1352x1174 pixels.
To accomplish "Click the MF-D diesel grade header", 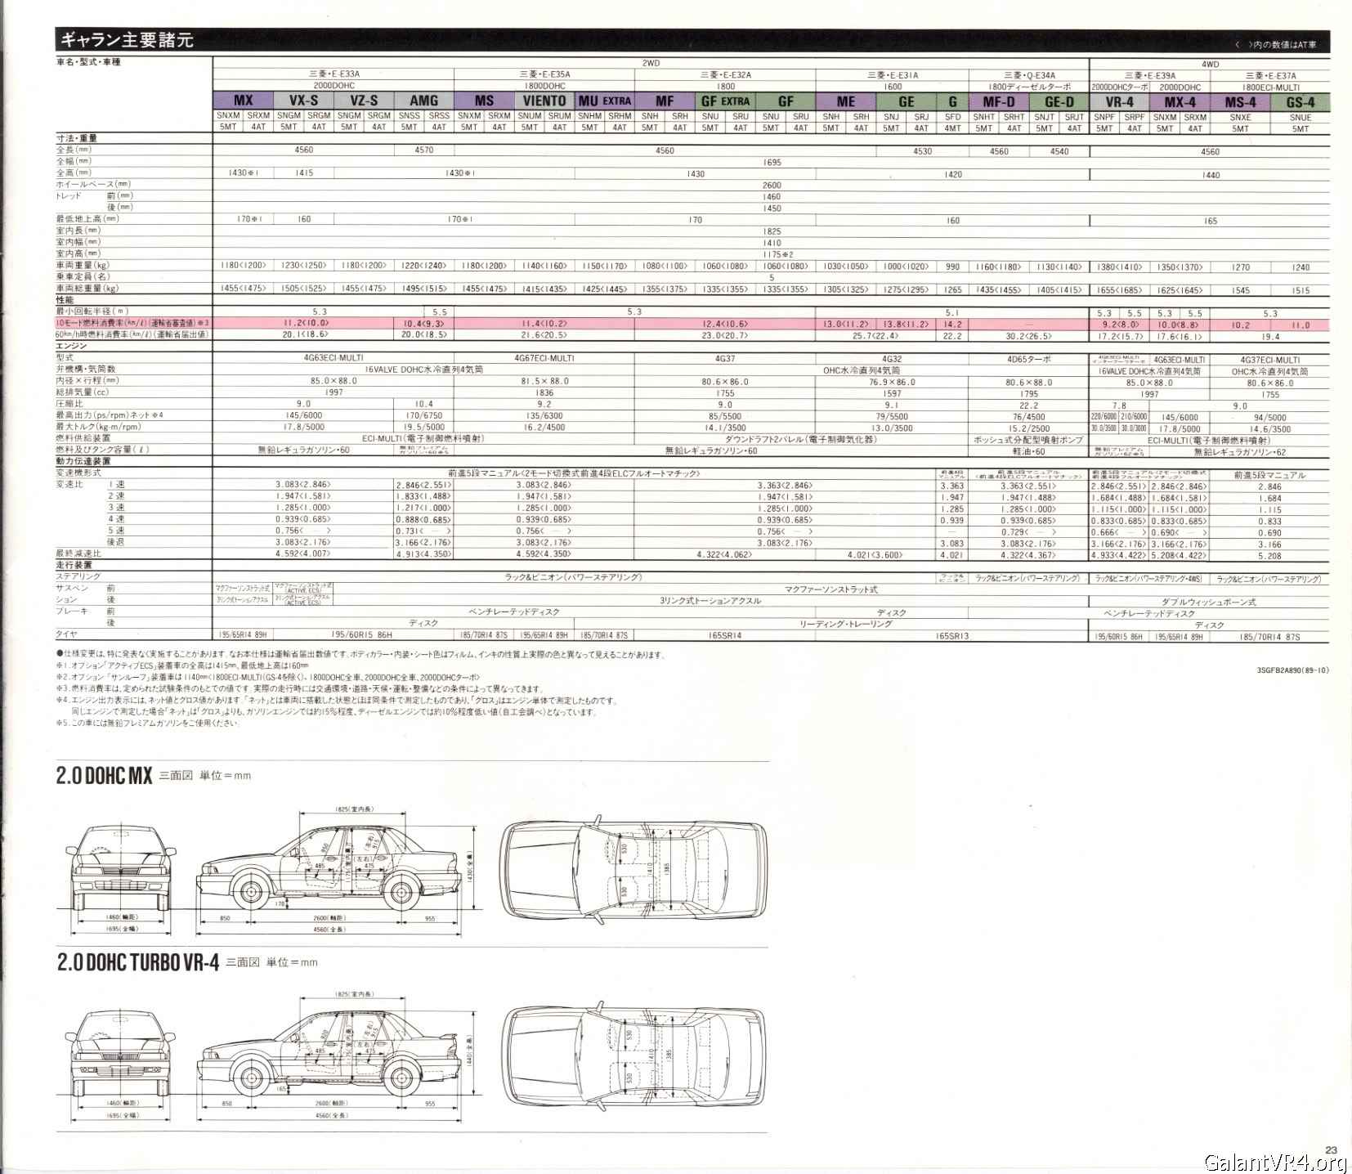I will (x=998, y=101).
